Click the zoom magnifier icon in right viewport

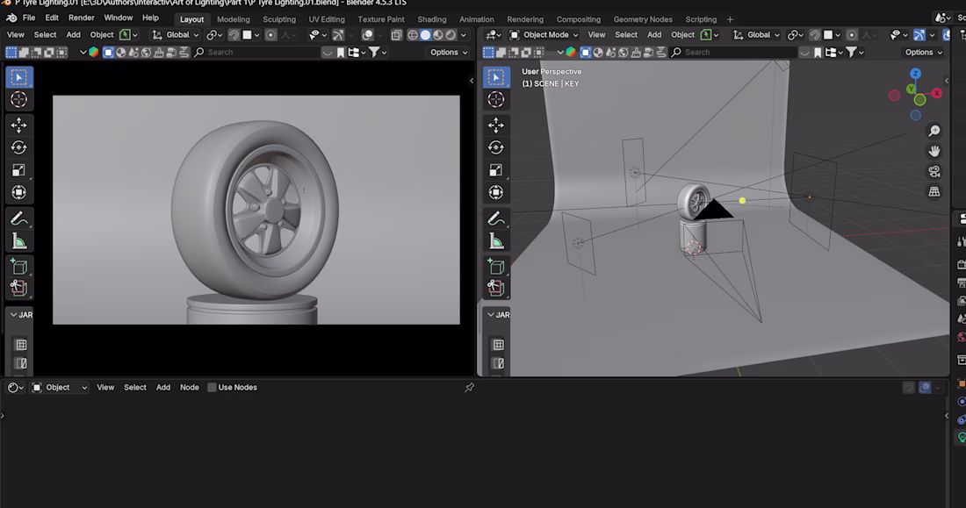[934, 131]
